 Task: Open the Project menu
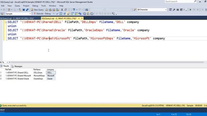click(x=26, y=6)
